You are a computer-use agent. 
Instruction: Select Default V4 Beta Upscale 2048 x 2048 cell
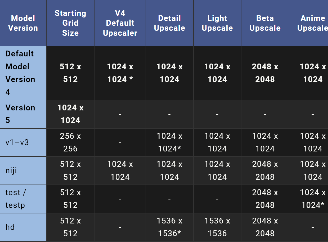pos(265,73)
